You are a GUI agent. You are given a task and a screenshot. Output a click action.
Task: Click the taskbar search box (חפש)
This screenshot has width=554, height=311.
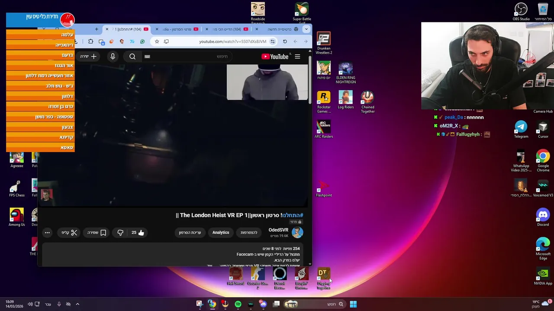pyautogui.click(x=315, y=304)
